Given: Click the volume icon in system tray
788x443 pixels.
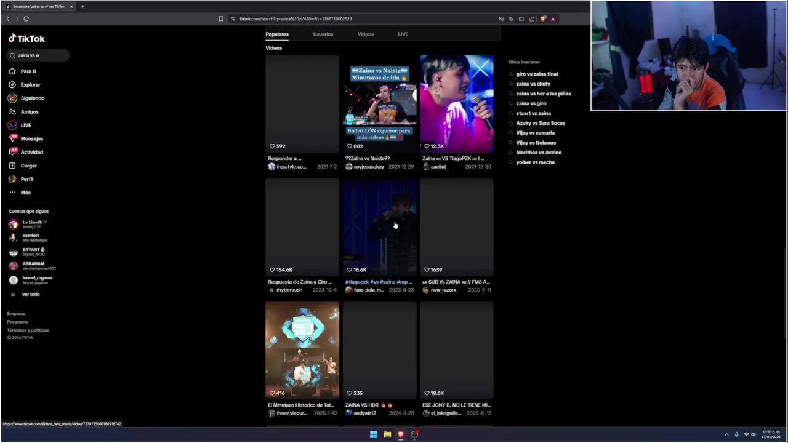Looking at the screenshot, I should point(754,434).
